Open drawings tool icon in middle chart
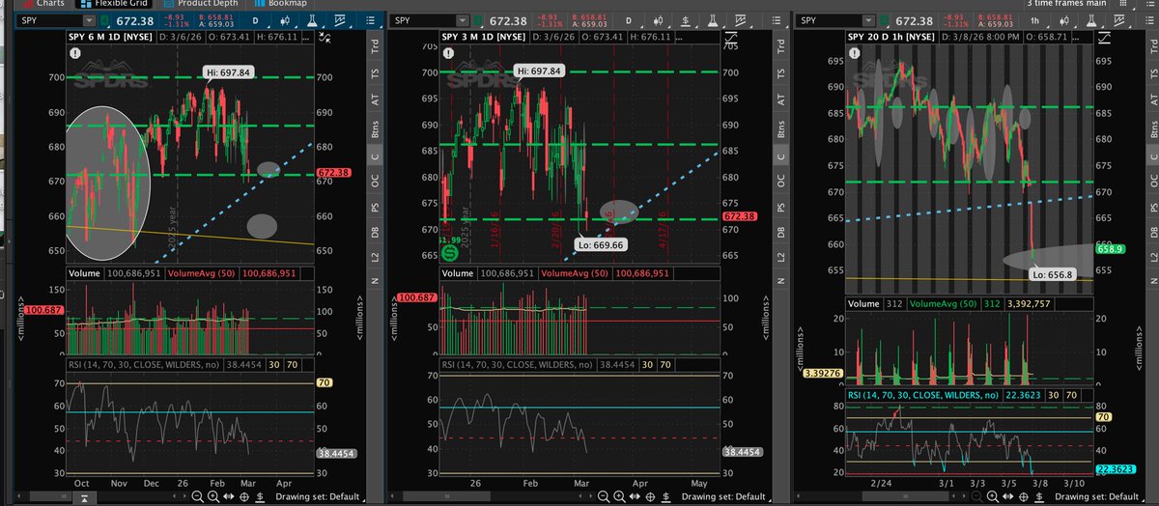Image resolution: width=1159 pixels, height=506 pixels. point(740,20)
